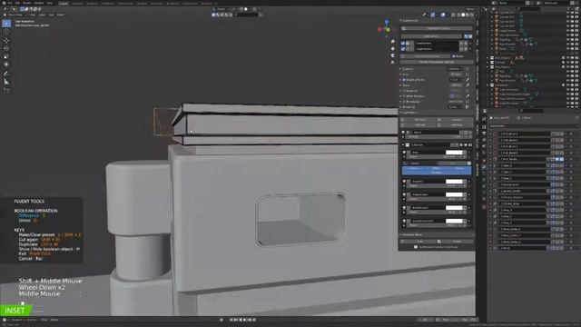Image resolution: width=581 pixels, height=327 pixels.
Task: Open the Edit menu
Action: [x=17, y=3]
